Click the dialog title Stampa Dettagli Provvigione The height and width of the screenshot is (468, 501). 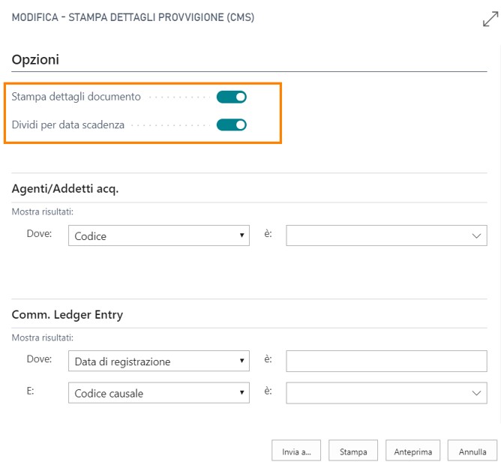click(133, 17)
